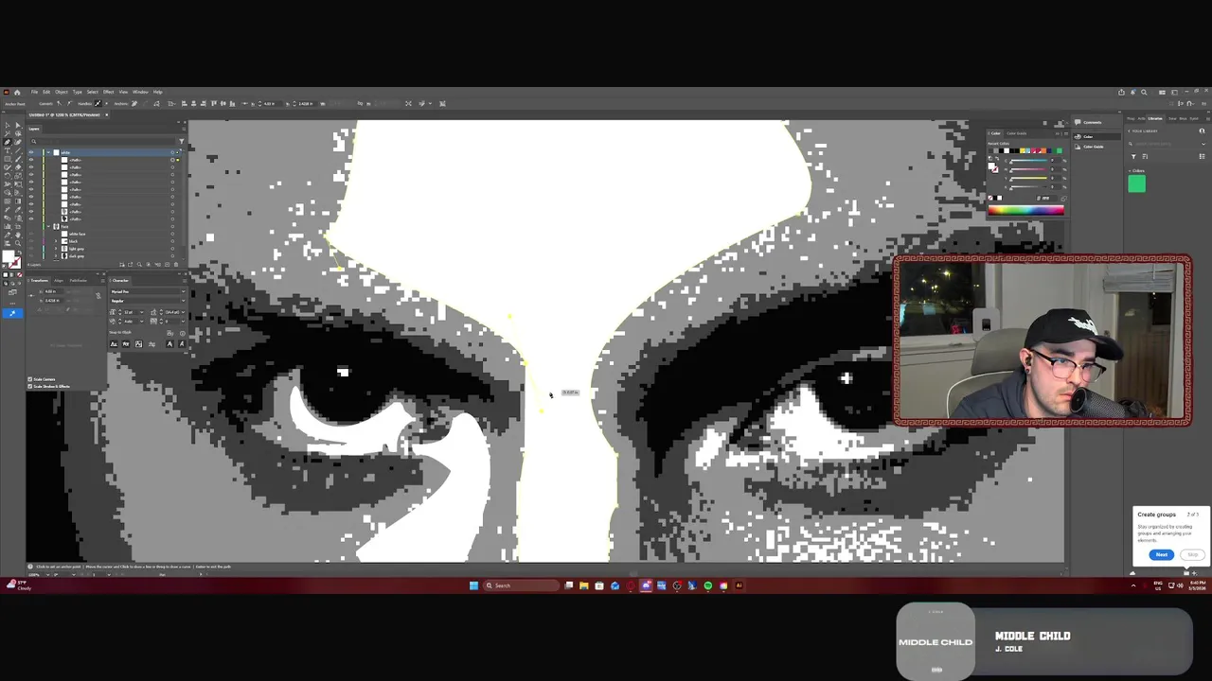Open the top-right Search icon

1144,92
